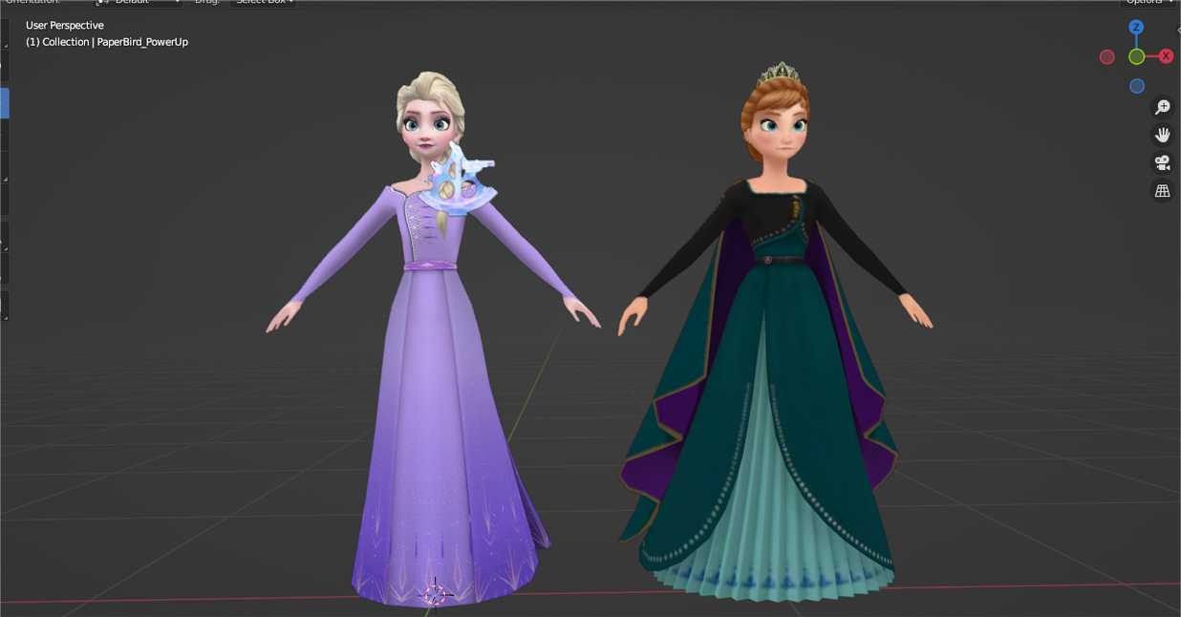1181x617 pixels.
Task: Open the Select Box drag dropdown
Action: 264,2
